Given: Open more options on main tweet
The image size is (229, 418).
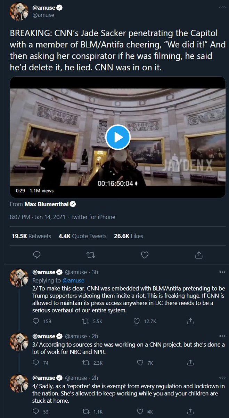Looking at the screenshot, I should point(222,7).
